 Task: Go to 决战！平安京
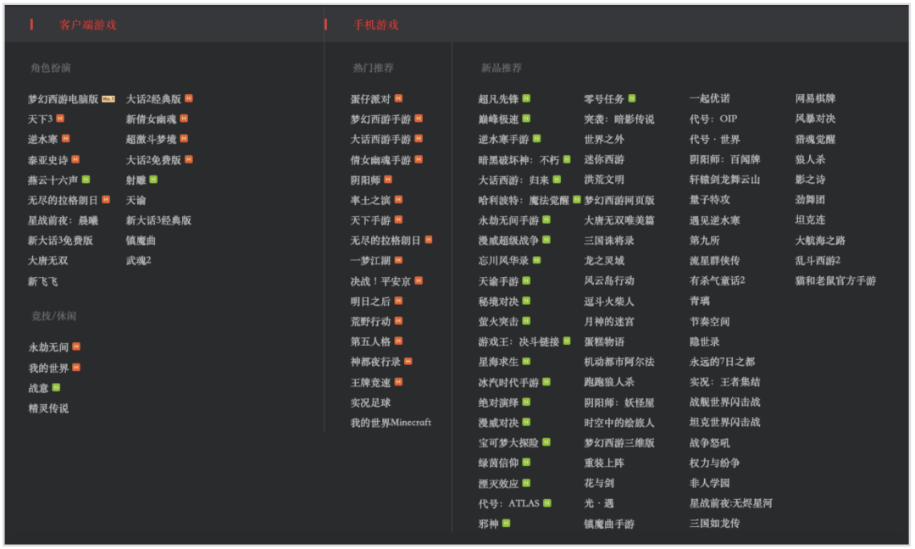(380, 281)
